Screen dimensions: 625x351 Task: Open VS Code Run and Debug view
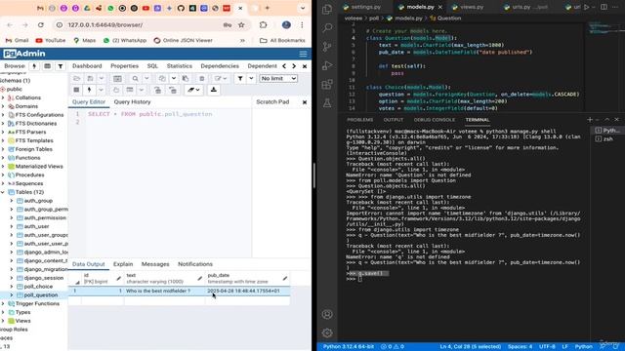327,65
